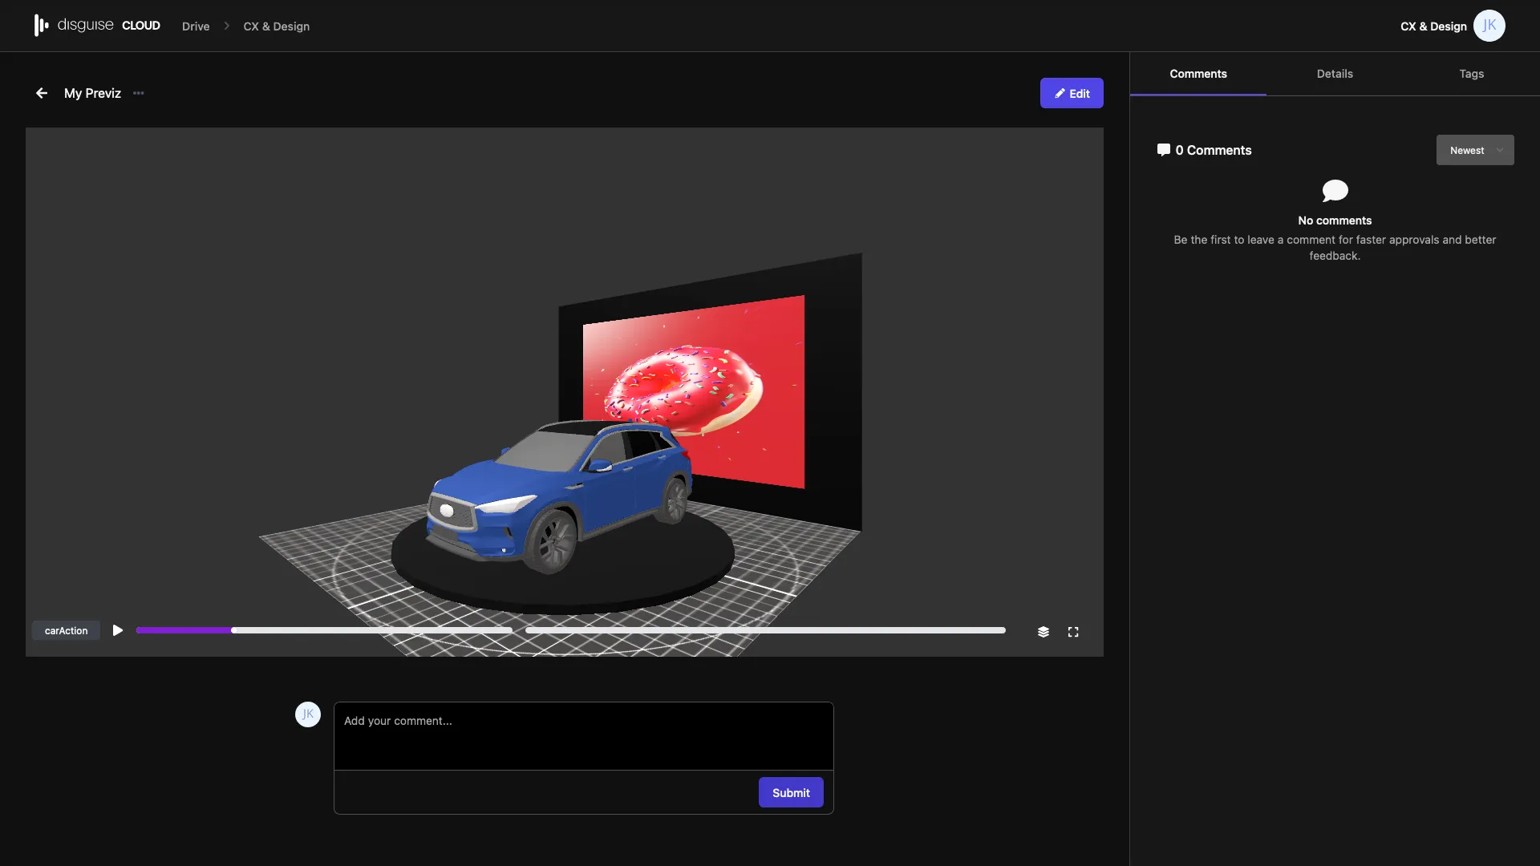Image resolution: width=1540 pixels, height=866 pixels.
Task: Click the back arrow next to My Previz
Action: click(x=41, y=93)
